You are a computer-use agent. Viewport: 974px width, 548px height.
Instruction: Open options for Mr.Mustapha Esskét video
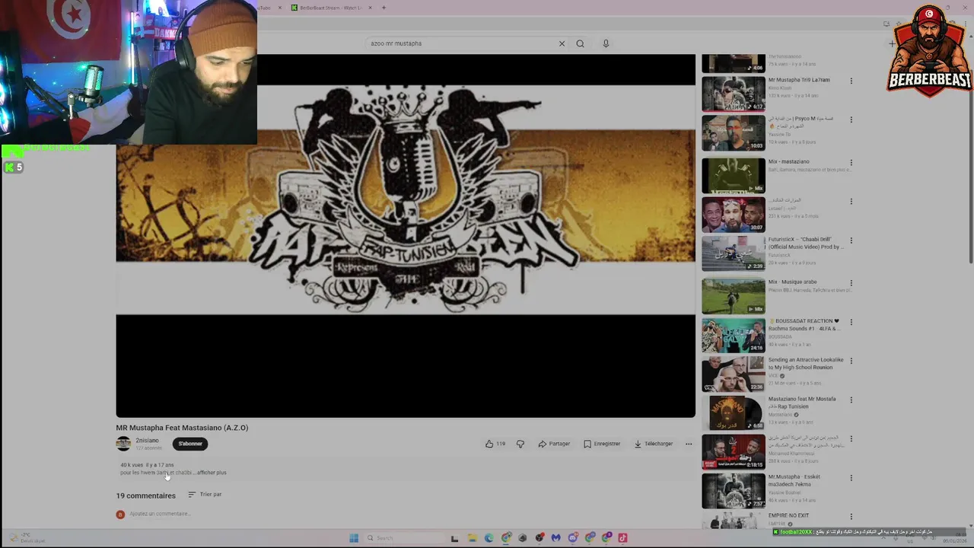click(x=851, y=478)
